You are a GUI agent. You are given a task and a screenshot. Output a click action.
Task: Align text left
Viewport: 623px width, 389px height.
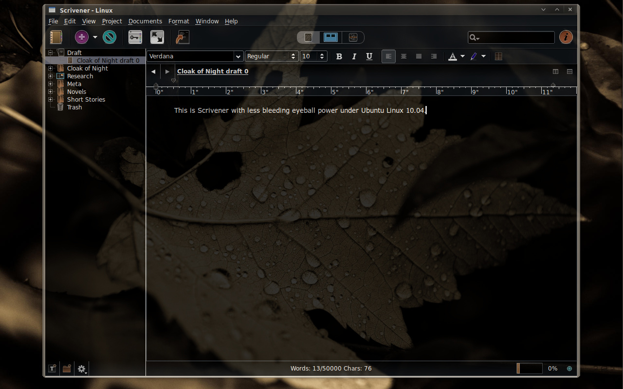pos(388,56)
